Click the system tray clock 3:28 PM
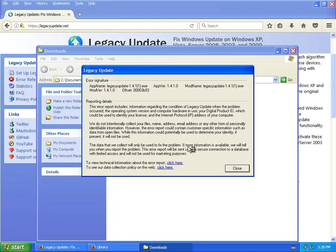Image resolution: width=336 pixels, height=252 pixels. [x=324, y=247]
